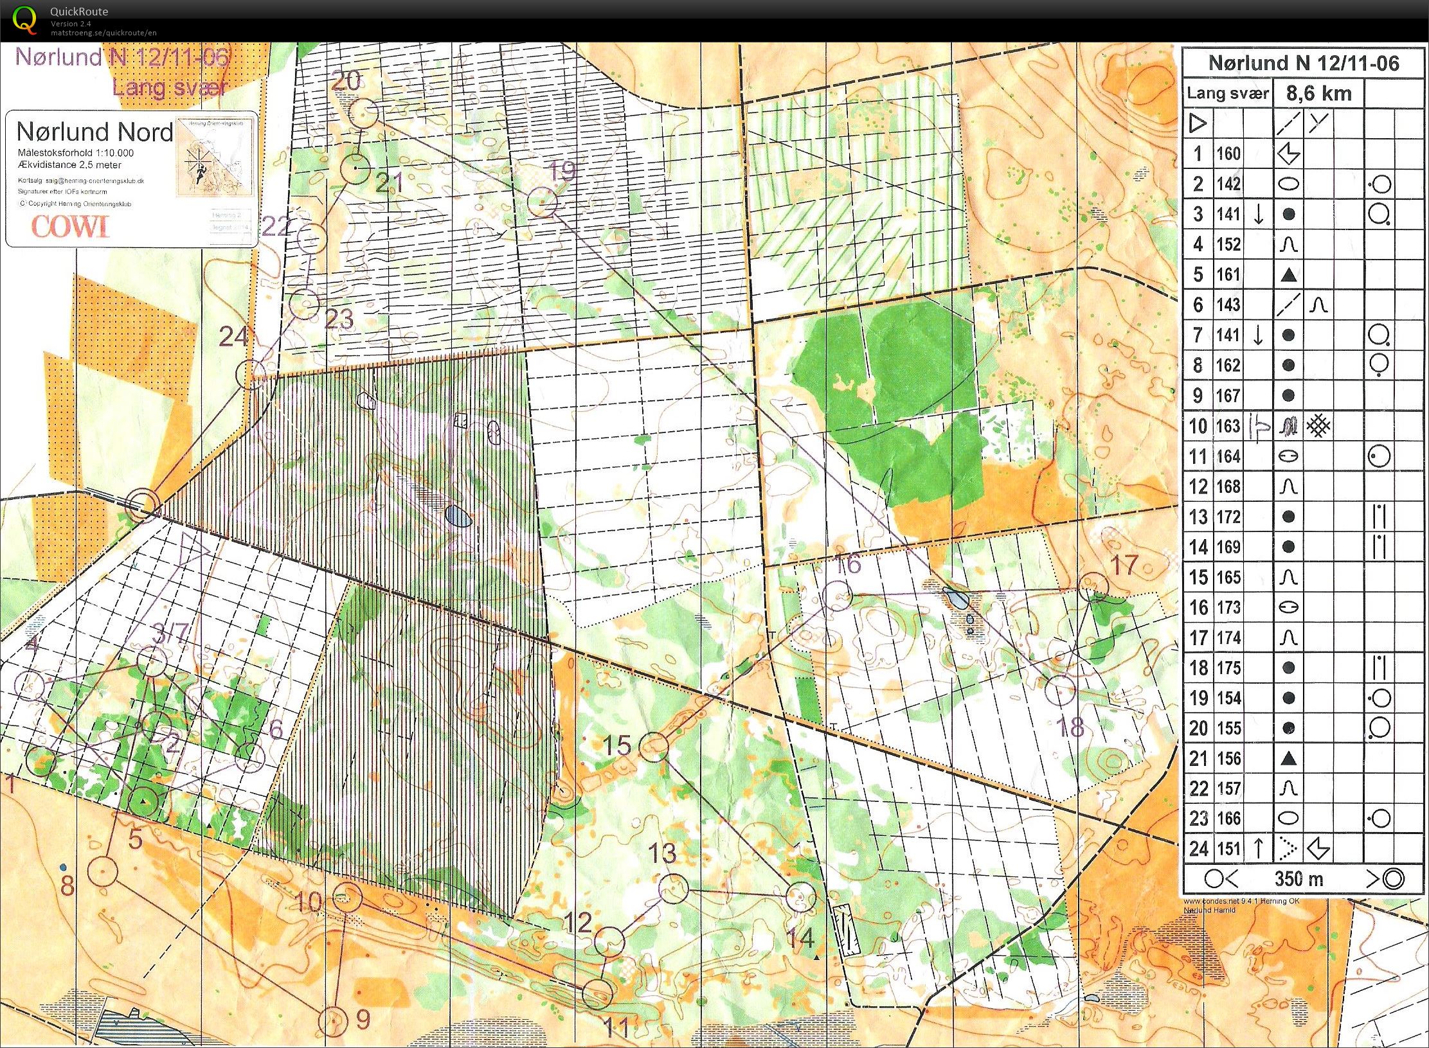
Task: Select control circle 14 on the map
Action: pos(800,896)
